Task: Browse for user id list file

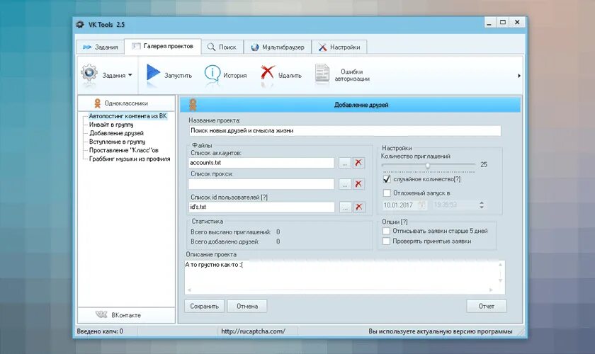Action: [x=345, y=207]
